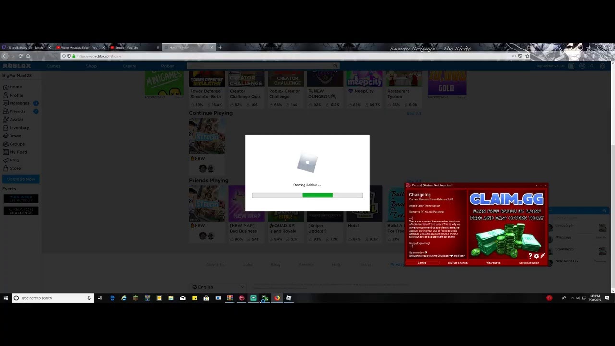The width and height of the screenshot is (615, 346).
Task: Click WeAreDevs in Proxo
Action: (x=493, y=263)
